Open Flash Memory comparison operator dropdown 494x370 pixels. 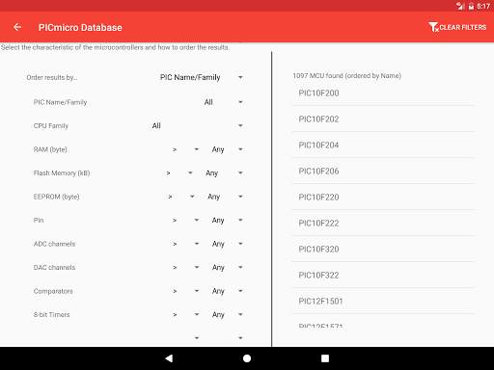(x=179, y=173)
